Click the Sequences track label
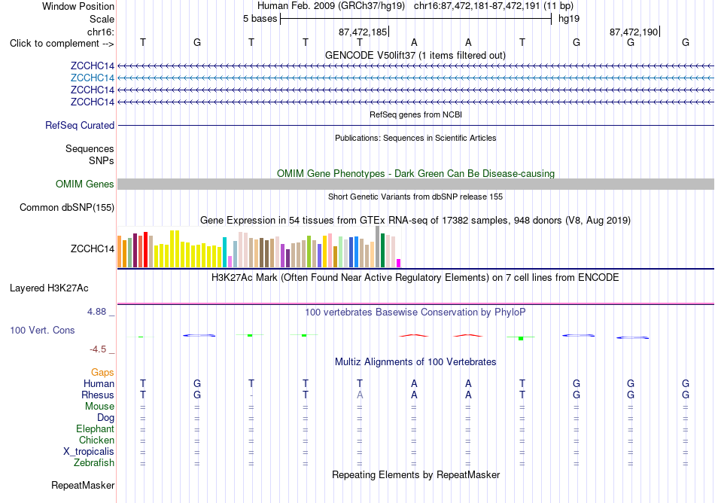715x503 pixels. [x=90, y=148]
